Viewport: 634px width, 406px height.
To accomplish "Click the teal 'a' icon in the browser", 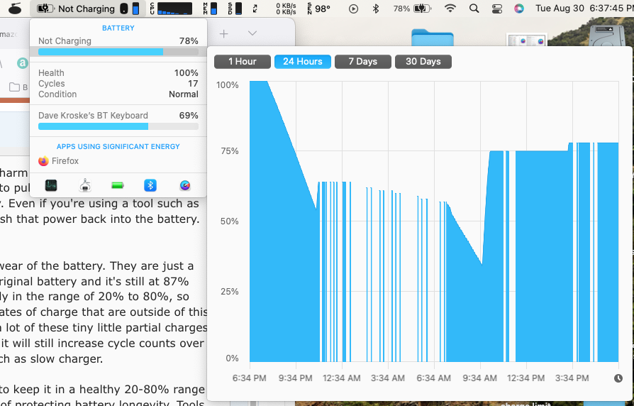I will pos(23,63).
